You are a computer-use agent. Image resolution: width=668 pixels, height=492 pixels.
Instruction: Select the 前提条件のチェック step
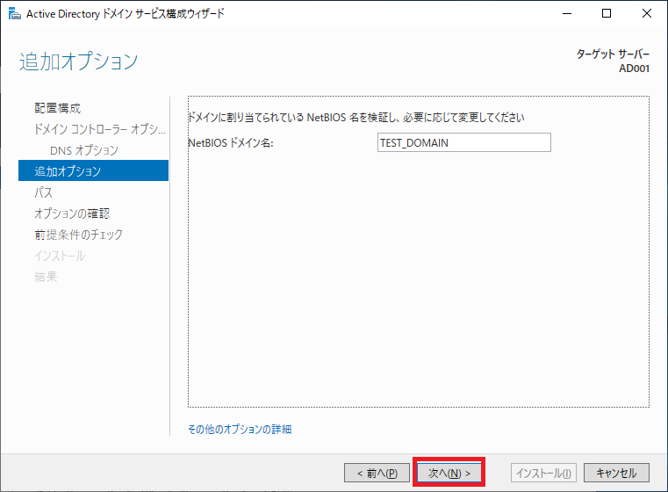point(78,234)
